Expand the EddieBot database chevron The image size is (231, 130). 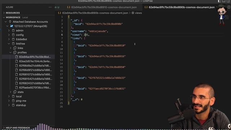click(x=9, y=39)
